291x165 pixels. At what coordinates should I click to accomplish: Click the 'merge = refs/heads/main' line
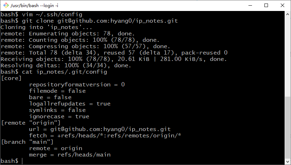[x=70, y=155]
